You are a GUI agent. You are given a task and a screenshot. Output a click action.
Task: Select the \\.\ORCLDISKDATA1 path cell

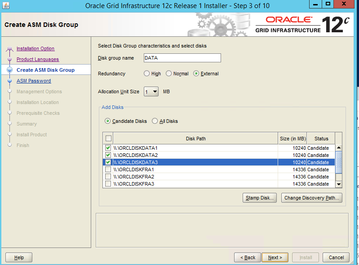pos(195,148)
